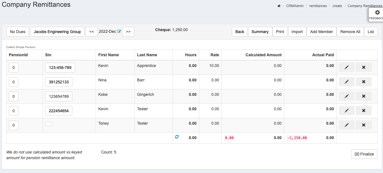The width and height of the screenshot is (383, 173).
Task: Delete Toney Tester row via X icon
Action: 363,125
